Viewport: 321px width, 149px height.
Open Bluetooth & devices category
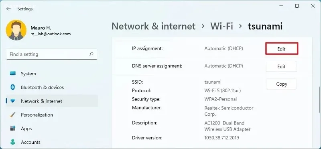[x=52, y=87]
